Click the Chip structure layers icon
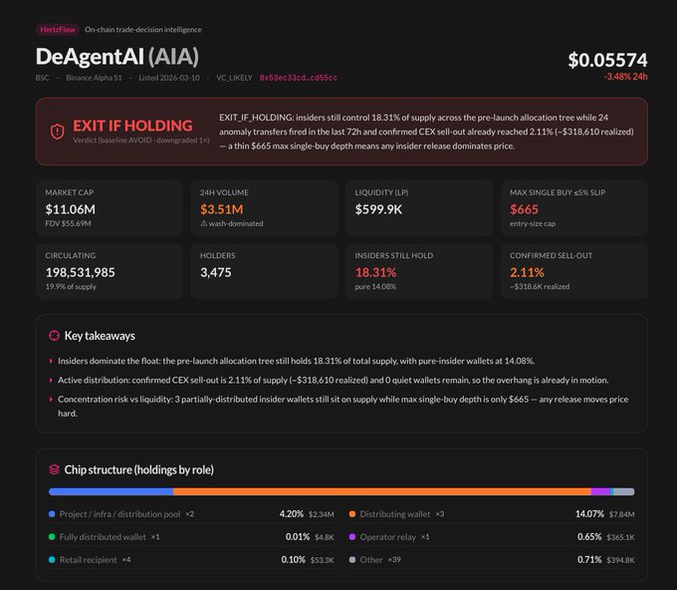 tap(54, 469)
